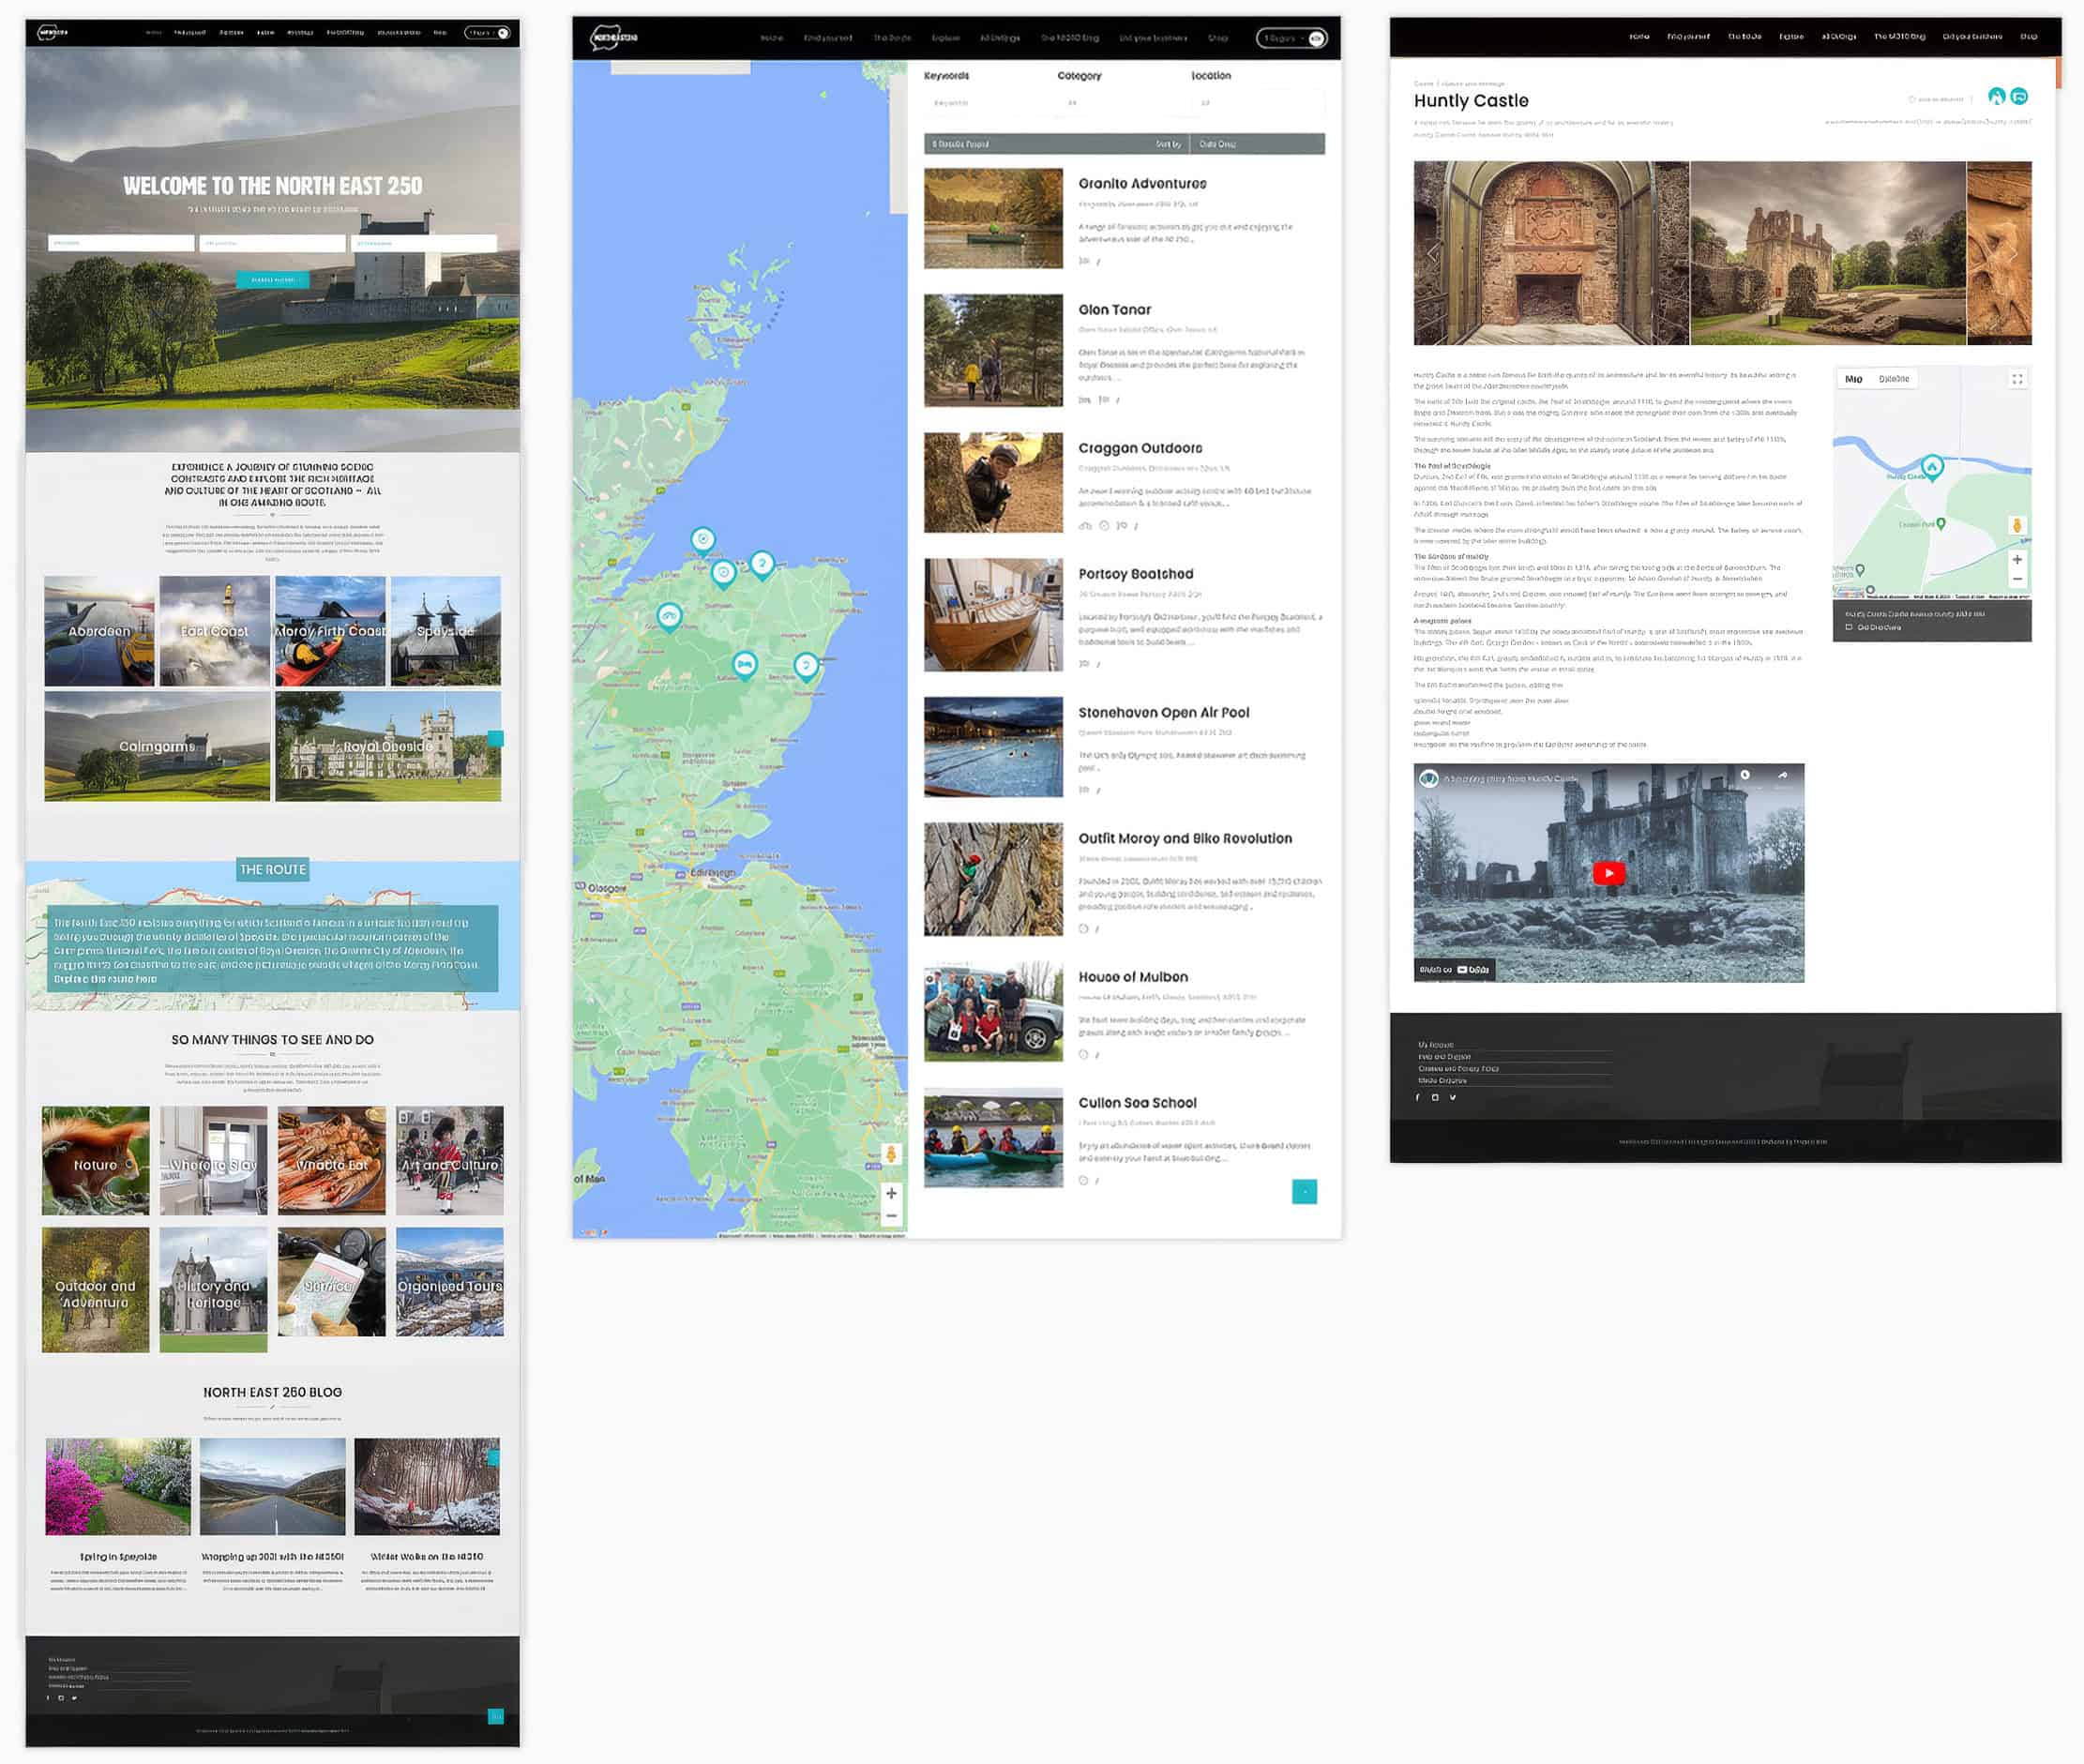
Task: Open Find yourself in Huntly page navigation
Action: 1688,36
